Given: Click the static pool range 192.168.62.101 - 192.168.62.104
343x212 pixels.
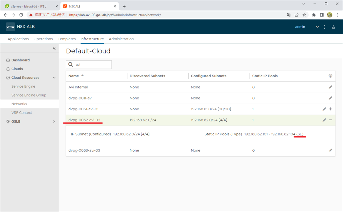Looking at the screenshot, I should tap(270, 134).
